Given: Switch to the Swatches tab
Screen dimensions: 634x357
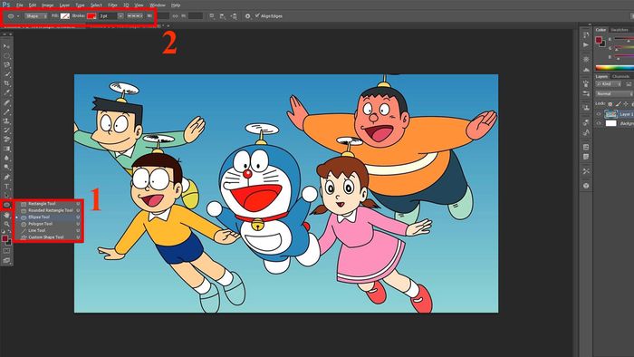Looking at the screenshot, I should tap(620, 30).
